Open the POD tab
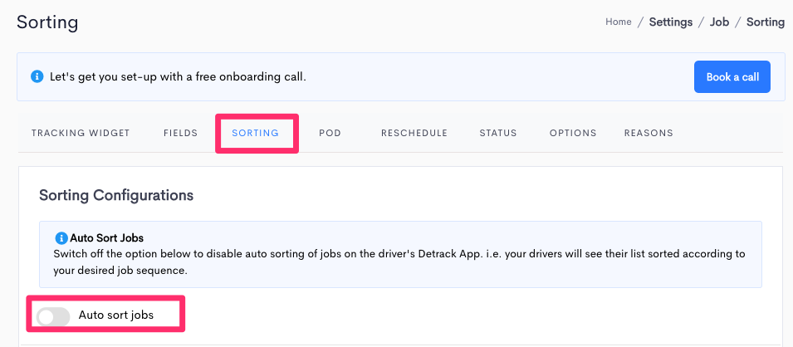Viewport: 793px width, 347px height. (x=330, y=133)
